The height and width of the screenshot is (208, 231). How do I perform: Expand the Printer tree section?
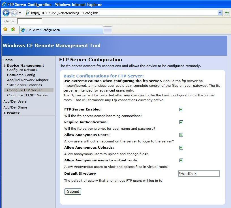(x=5, y=113)
